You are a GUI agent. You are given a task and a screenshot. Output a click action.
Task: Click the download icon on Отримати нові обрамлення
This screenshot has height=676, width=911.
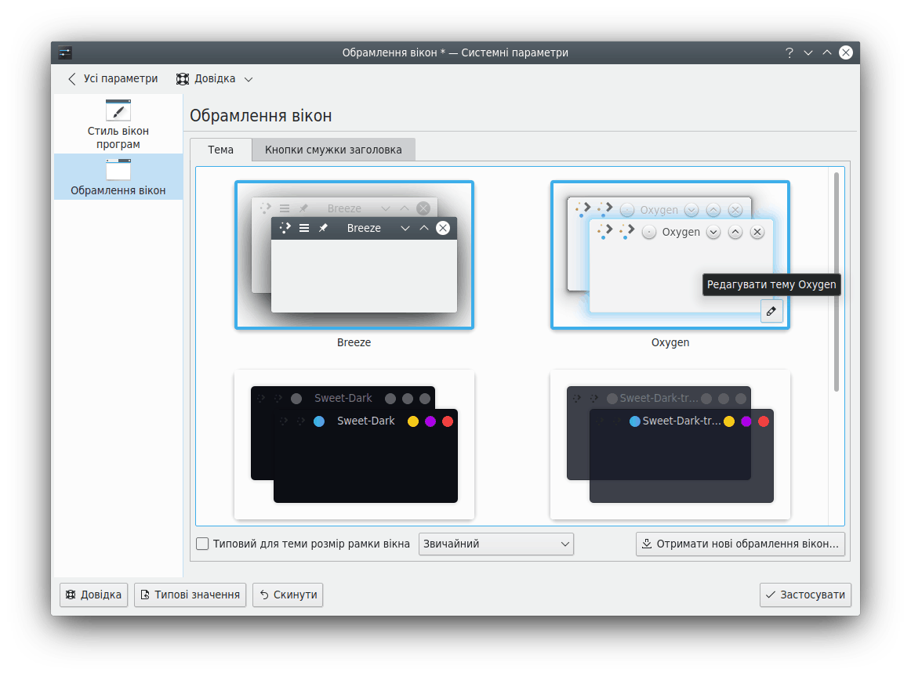(x=647, y=544)
